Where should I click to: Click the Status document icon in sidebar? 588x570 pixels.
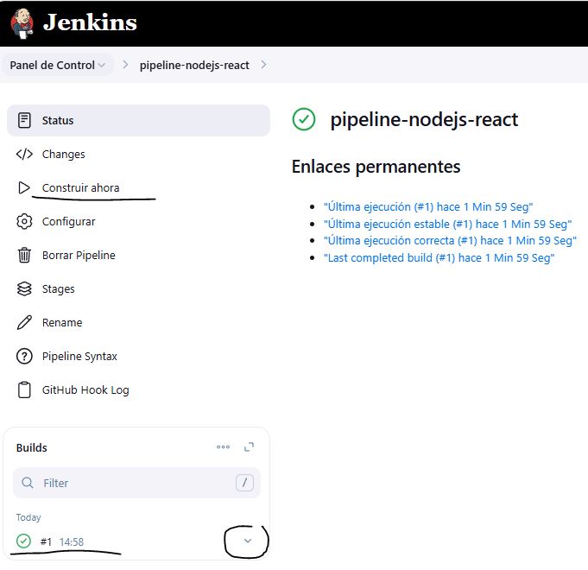click(24, 120)
